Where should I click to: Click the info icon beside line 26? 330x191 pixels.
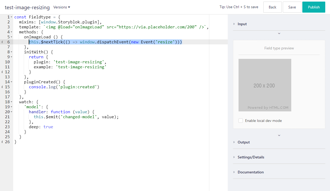click(x=2, y=142)
